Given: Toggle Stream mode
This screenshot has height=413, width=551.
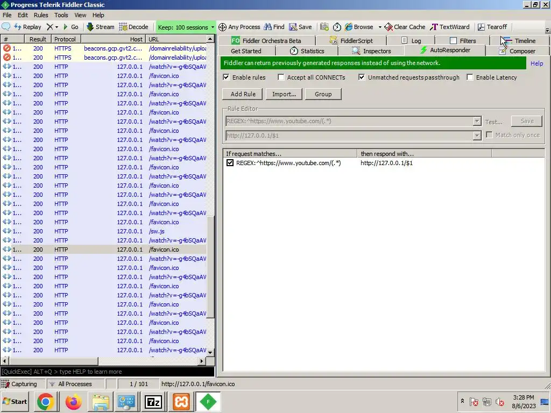Looking at the screenshot, I should 101,27.
